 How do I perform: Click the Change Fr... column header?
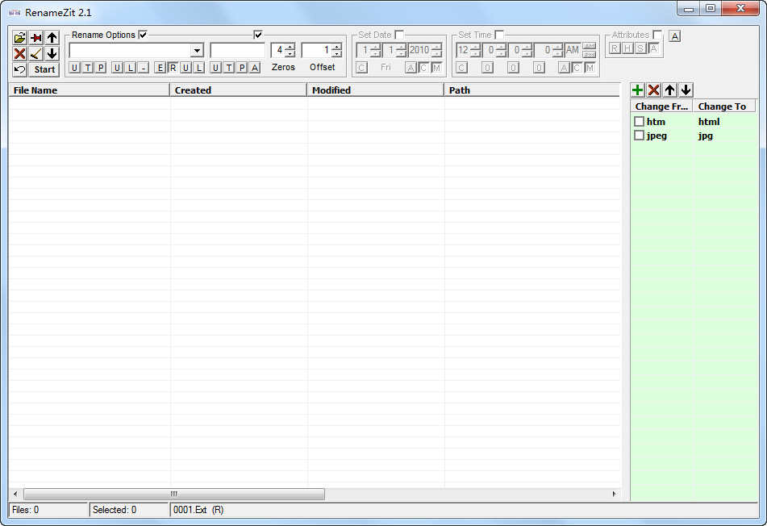[x=661, y=106]
